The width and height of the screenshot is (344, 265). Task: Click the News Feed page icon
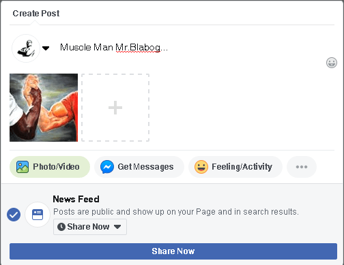pyautogui.click(x=38, y=215)
